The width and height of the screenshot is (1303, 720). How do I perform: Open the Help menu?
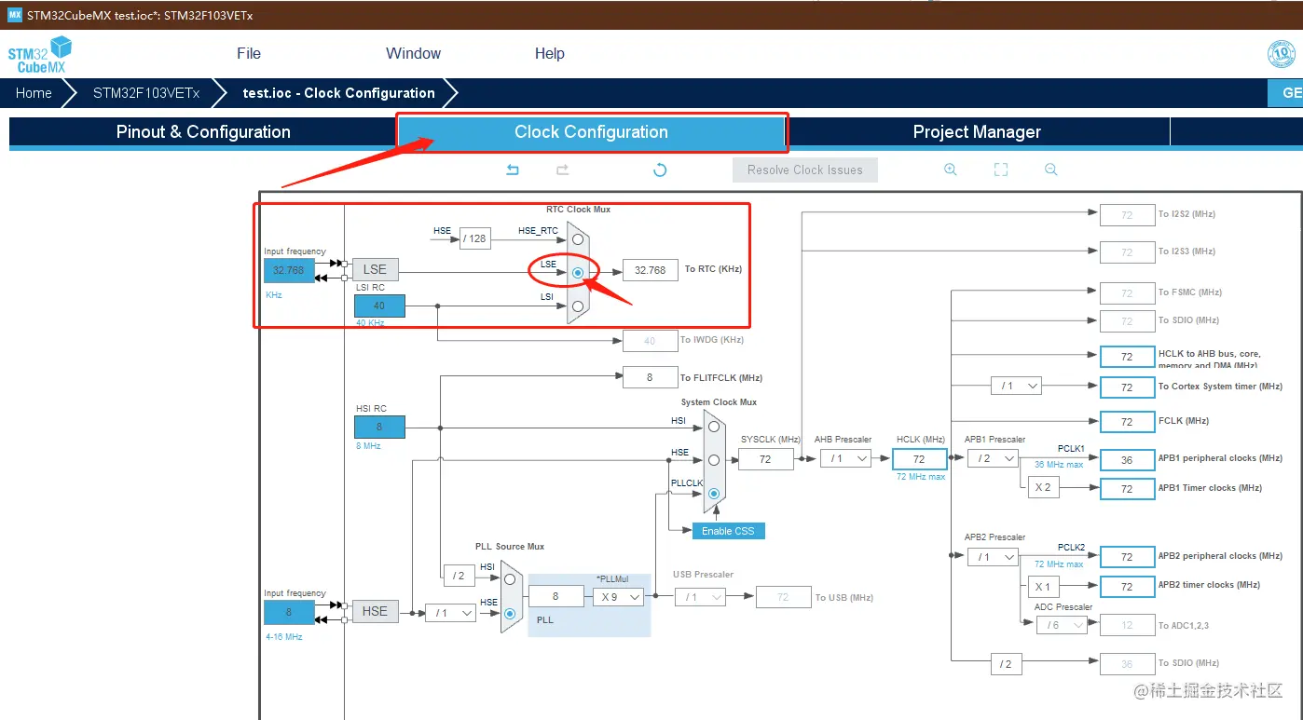(x=550, y=54)
